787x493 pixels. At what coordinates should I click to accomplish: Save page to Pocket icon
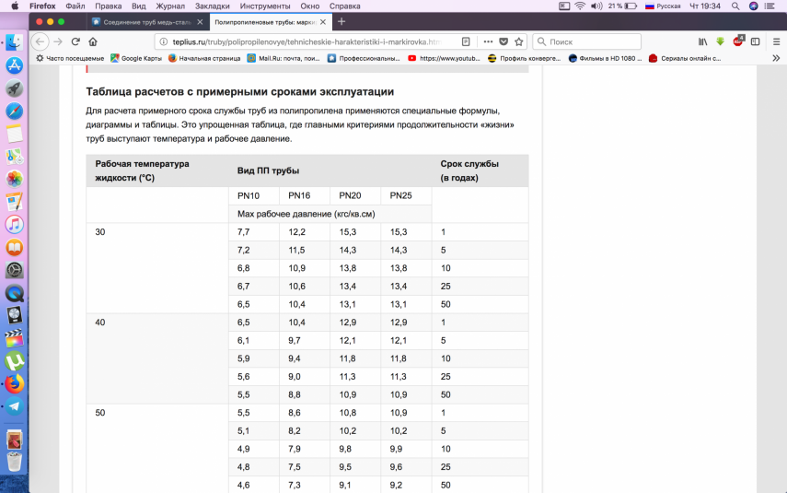(x=503, y=41)
